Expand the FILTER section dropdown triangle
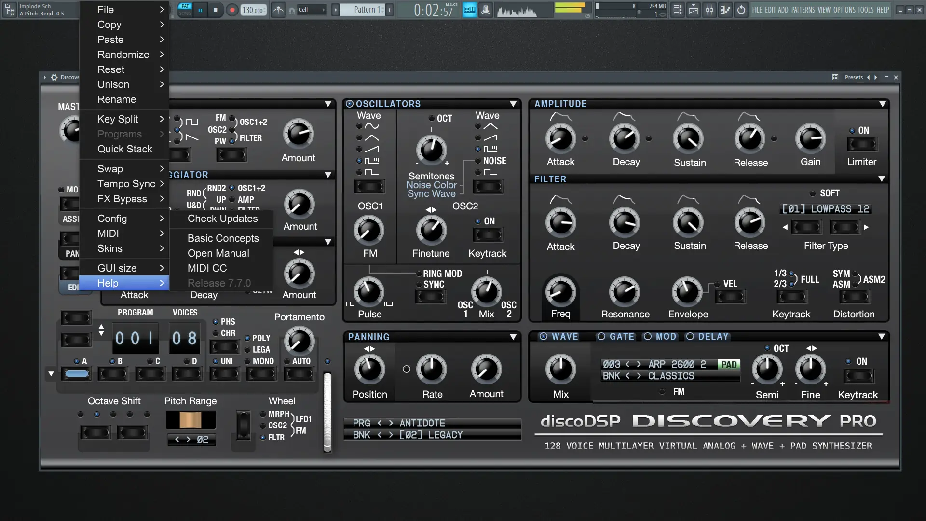Image resolution: width=926 pixels, height=521 pixels. [x=882, y=179]
